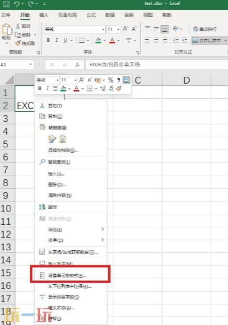Viewport: 228px width, 325px height.
Task: Select the row 5 header
Action: [7, 144]
